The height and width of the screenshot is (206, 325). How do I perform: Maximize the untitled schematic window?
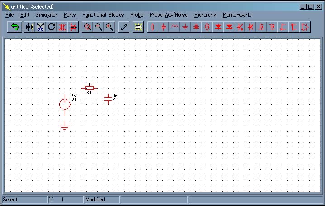pyautogui.click(x=311, y=7)
